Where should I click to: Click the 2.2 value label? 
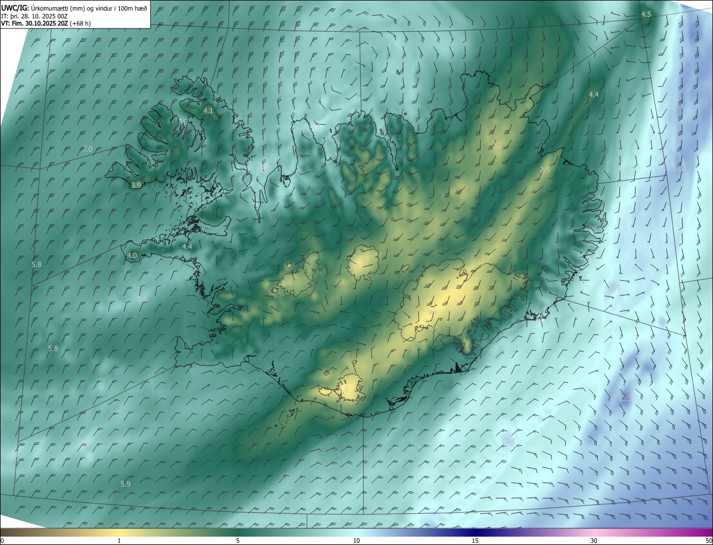[497, 145]
